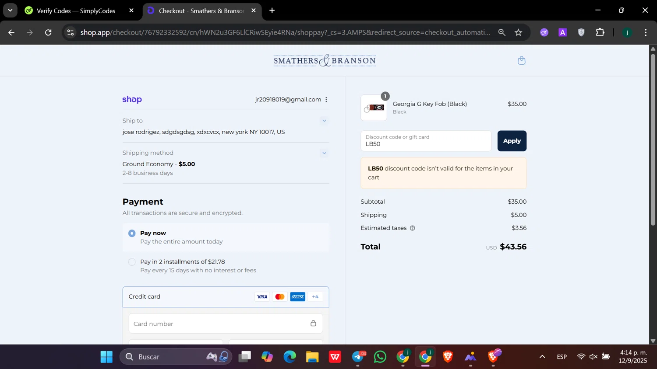Viewport: 657px width, 369px height.
Task: Open the tab search dropdown arrow
Action: point(10,10)
